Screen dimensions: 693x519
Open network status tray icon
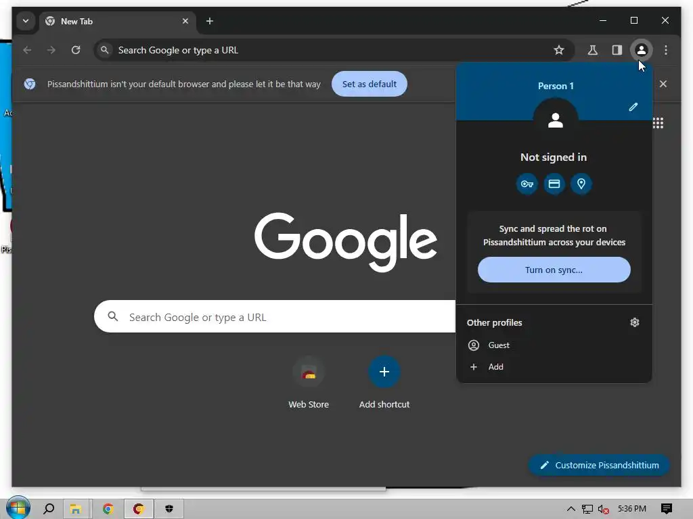click(587, 509)
